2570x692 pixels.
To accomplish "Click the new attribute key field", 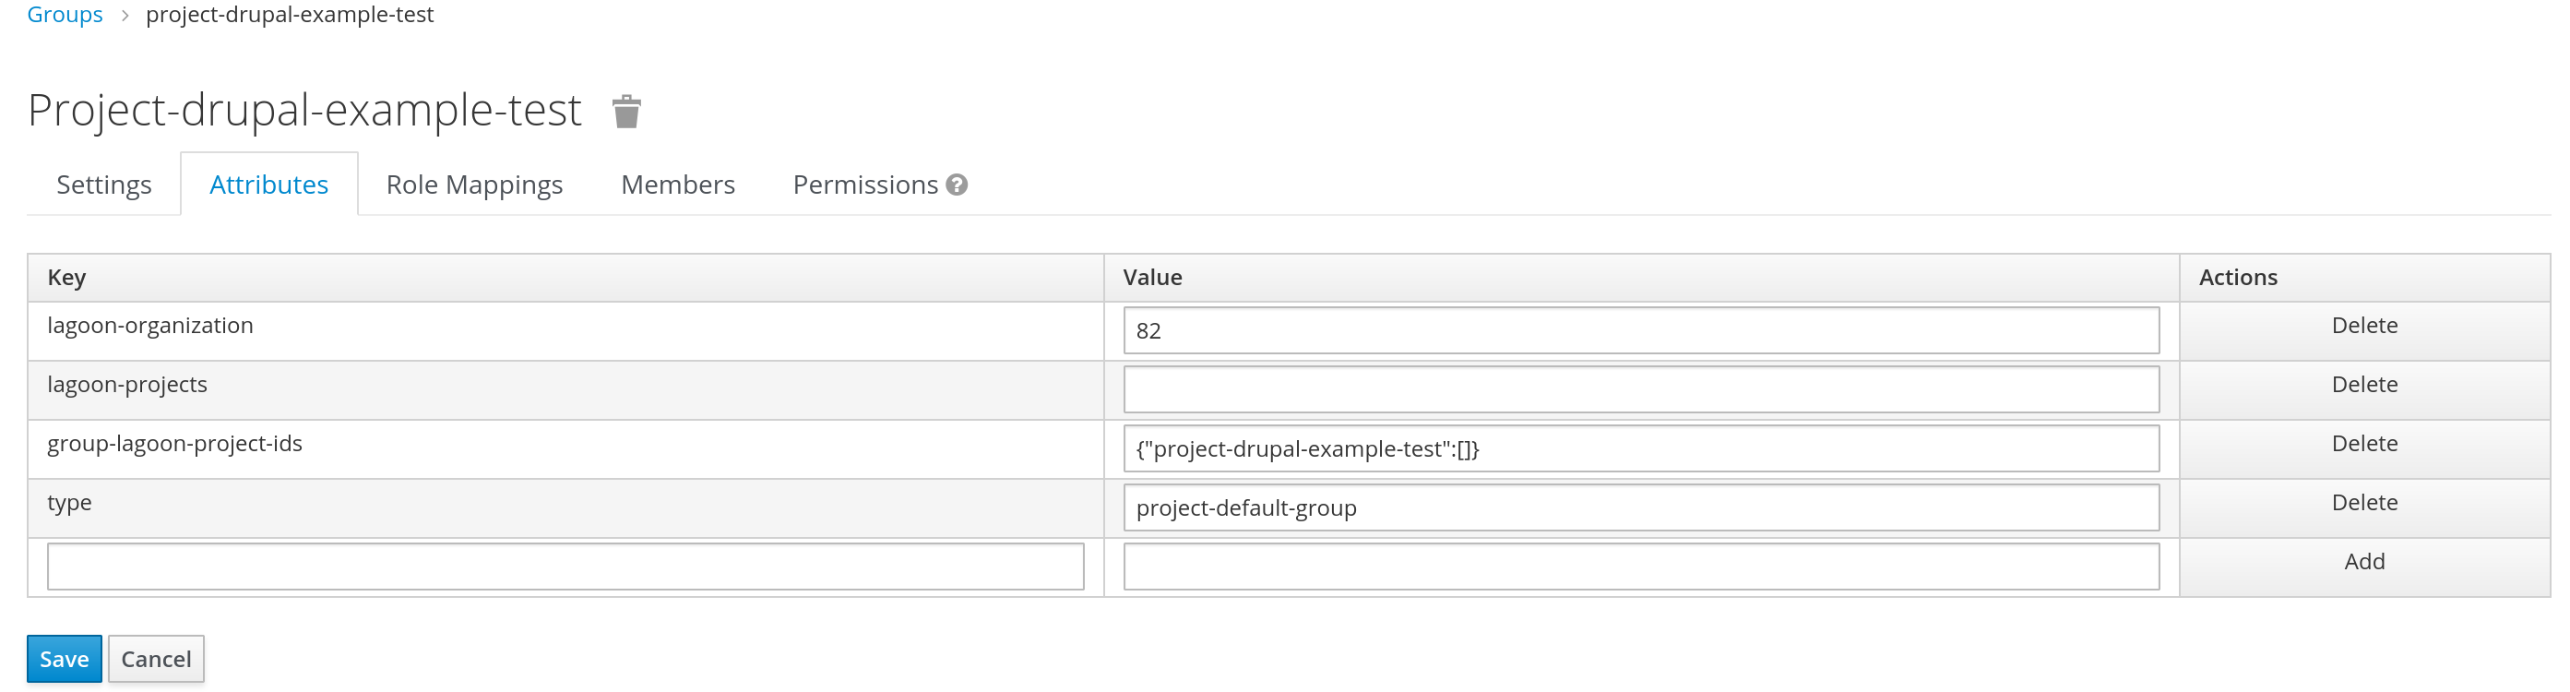I will point(565,566).
